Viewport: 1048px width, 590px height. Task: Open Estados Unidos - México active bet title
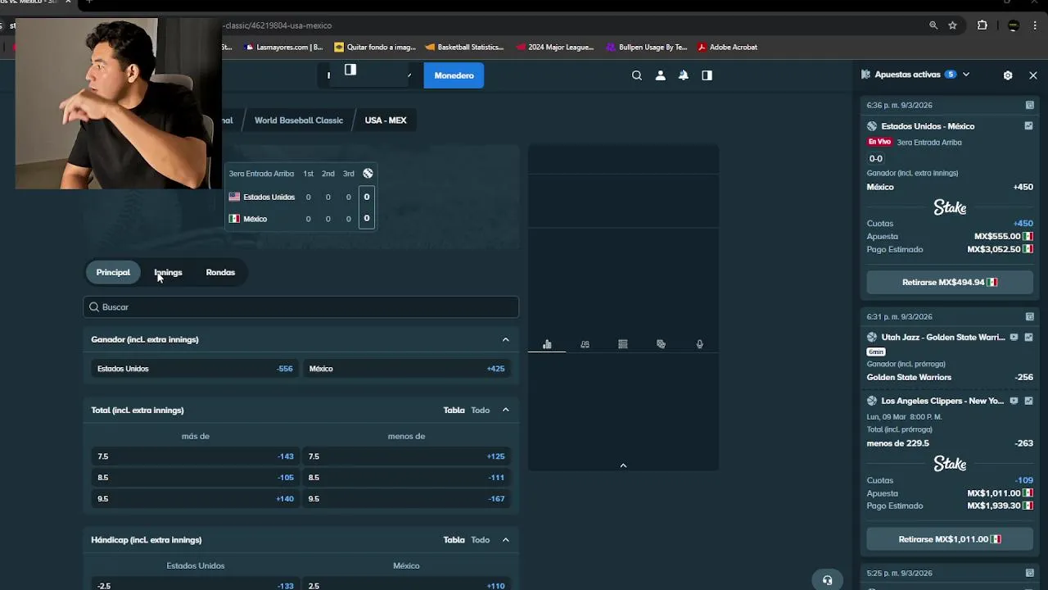pyautogui.click(x=928, y=126)
